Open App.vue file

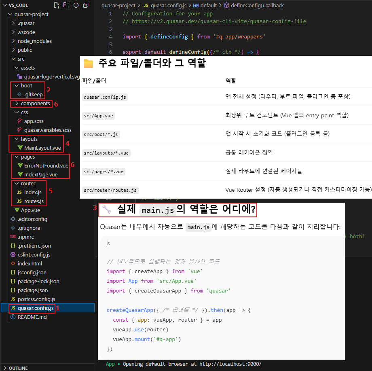tap(30, 210)
